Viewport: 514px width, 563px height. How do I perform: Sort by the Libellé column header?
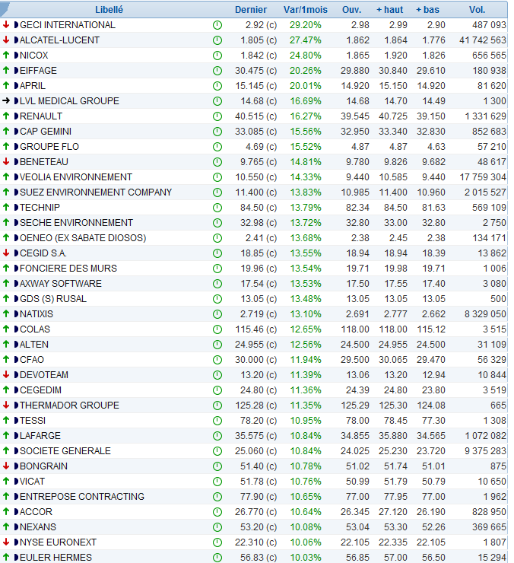click(x=109, y=10)
